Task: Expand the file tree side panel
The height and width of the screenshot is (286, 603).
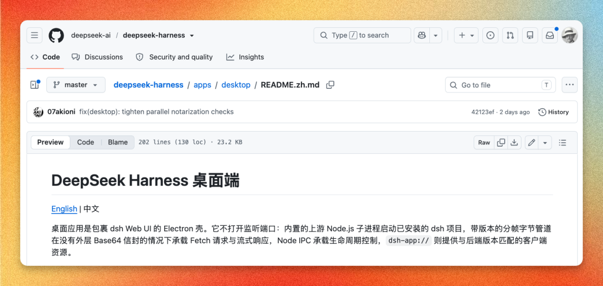Action: tap(35, 85)
